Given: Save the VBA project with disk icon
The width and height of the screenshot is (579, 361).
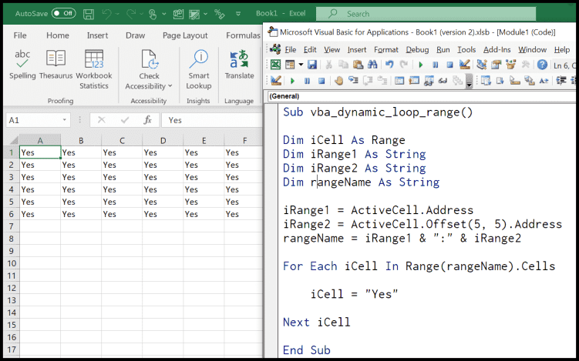Looking at the screenshot, I should coord(312,65).
